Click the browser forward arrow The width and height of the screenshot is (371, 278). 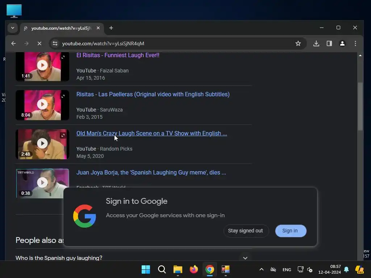point(26,43)
